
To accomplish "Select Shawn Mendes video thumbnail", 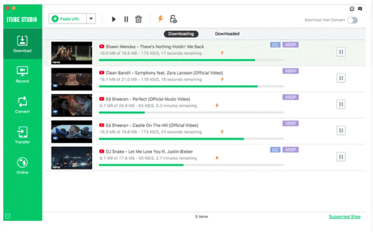I will [72, 53].
